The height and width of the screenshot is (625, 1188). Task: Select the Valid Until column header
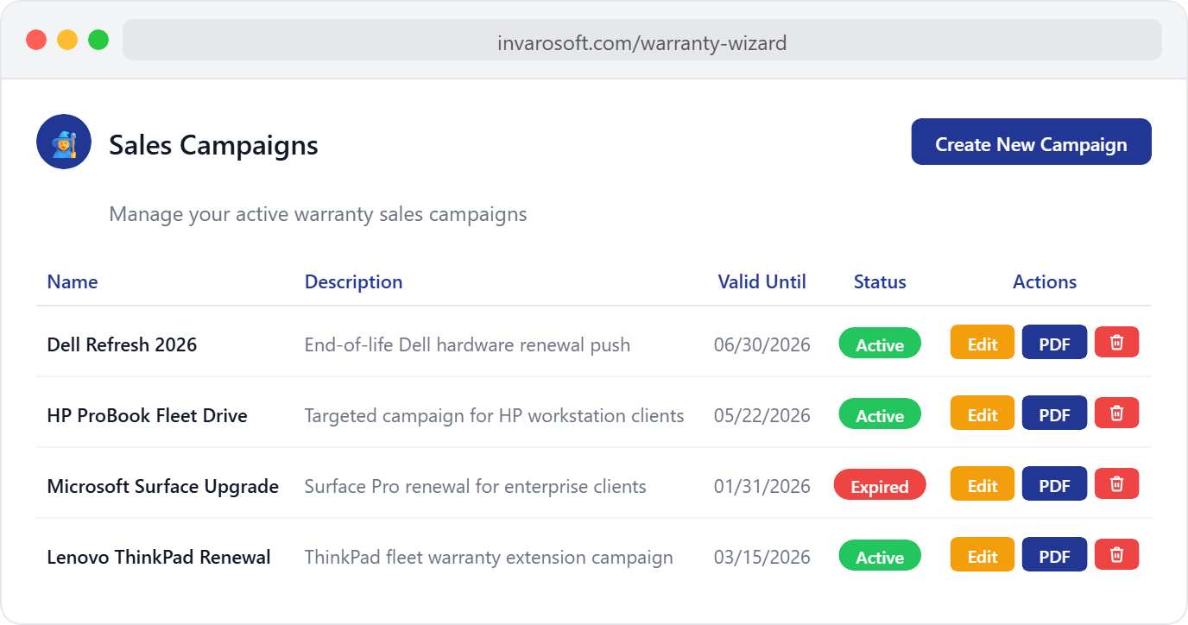pos(762,282)
